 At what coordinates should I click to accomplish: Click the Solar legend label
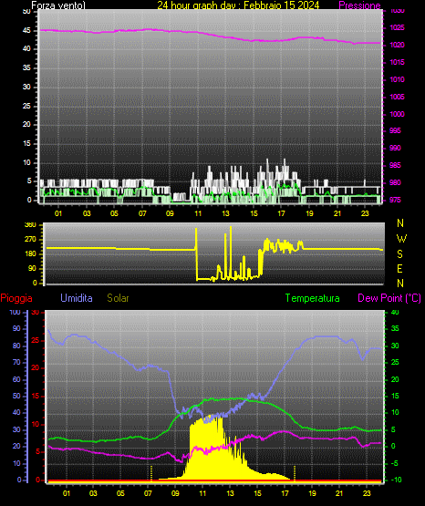point(118,298)
